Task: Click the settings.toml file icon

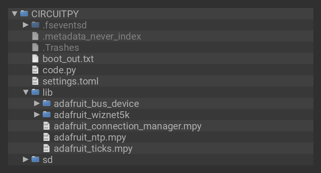Action: pos(35,81)
